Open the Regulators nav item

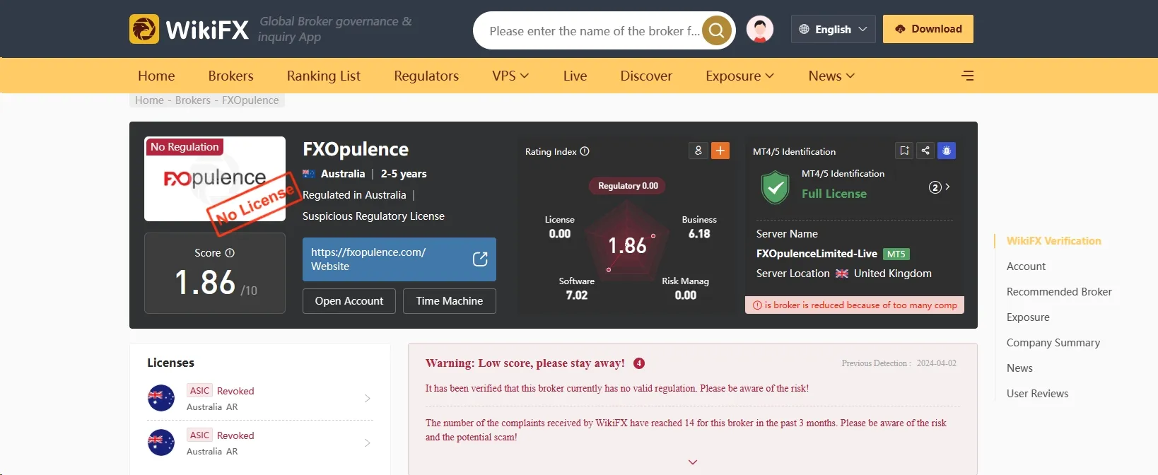point(426,76)
